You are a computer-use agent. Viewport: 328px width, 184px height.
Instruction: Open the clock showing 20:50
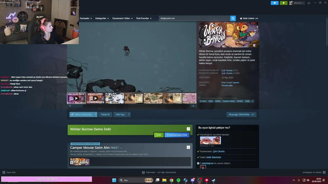(x=316, y=180)
